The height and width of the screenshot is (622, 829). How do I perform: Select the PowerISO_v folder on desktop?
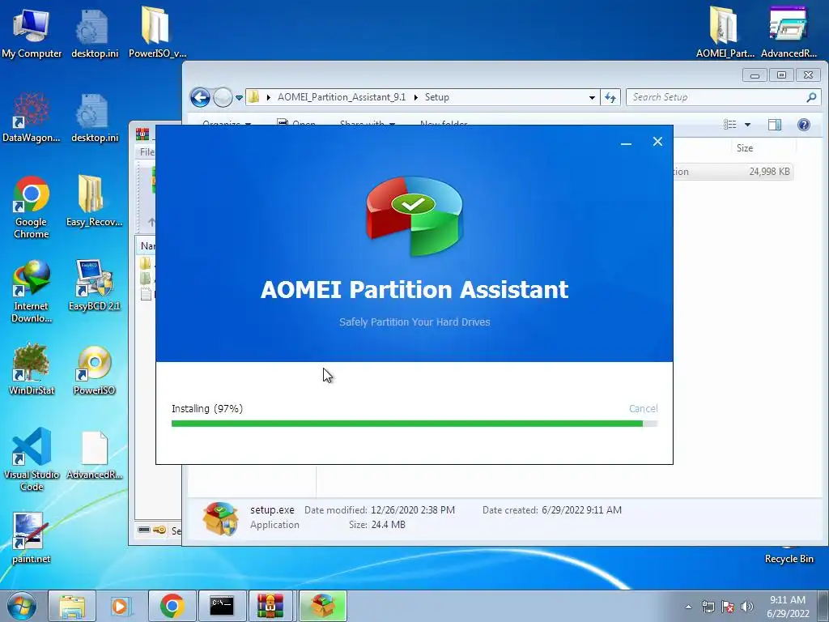tap(157, 32)
